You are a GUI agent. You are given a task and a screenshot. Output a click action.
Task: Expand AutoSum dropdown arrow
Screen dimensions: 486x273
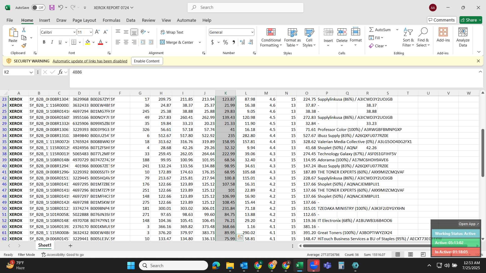coord(397,30)
